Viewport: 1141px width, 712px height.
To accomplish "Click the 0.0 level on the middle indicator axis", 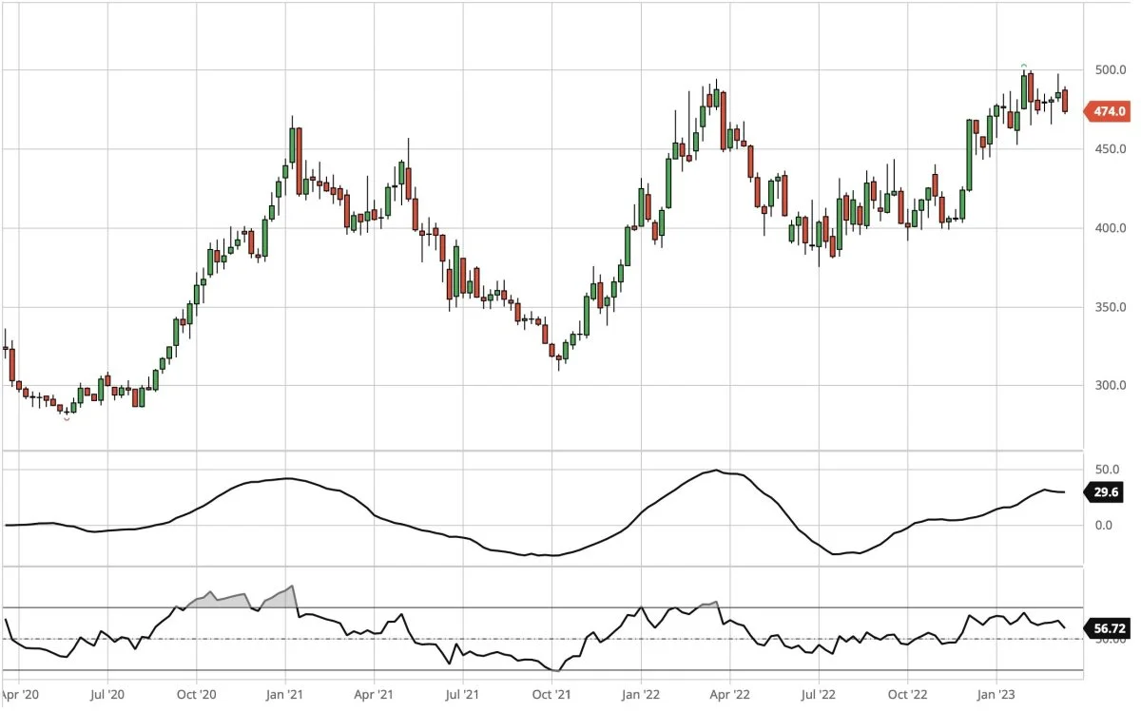I will (x=1105, y=525).
